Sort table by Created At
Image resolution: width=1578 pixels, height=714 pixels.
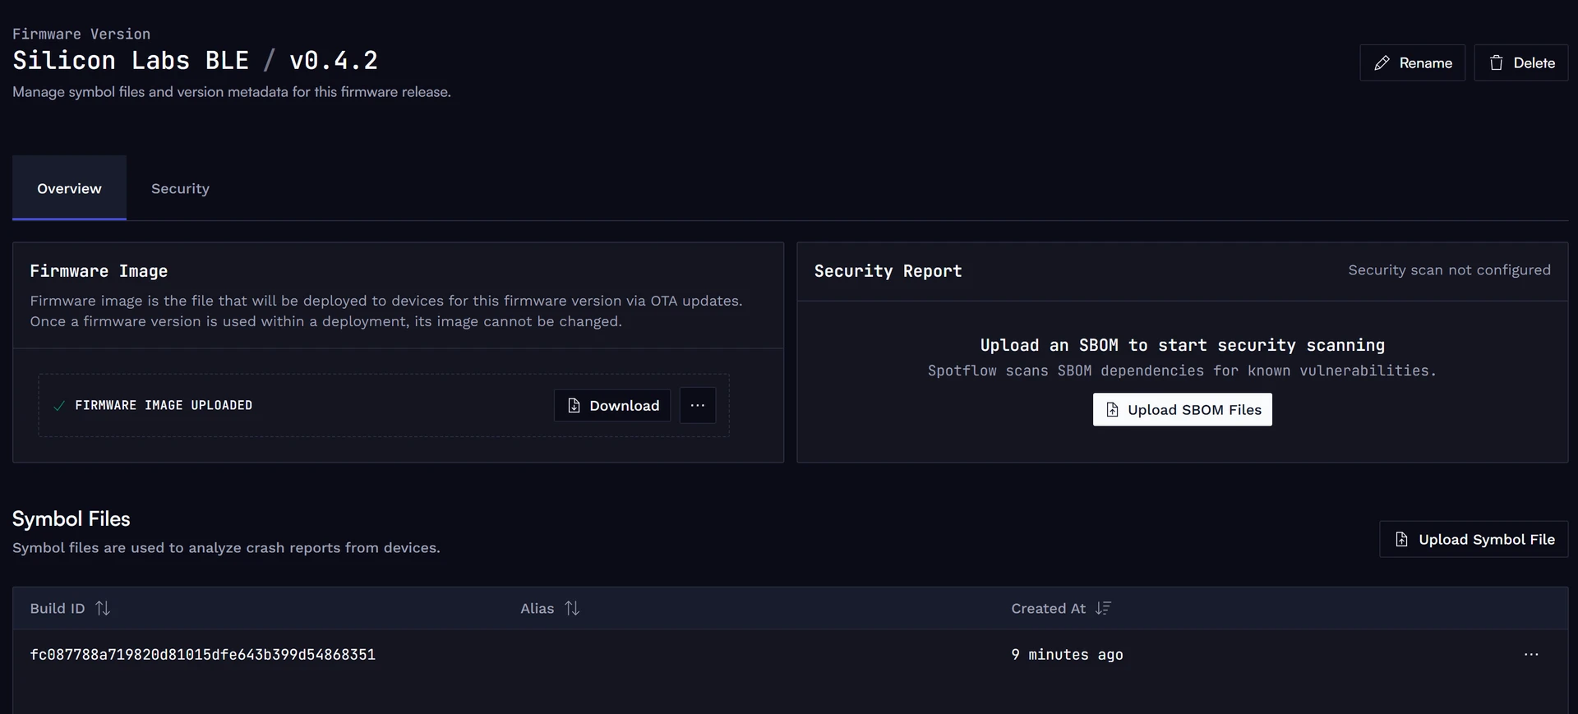coord(1103,608)
